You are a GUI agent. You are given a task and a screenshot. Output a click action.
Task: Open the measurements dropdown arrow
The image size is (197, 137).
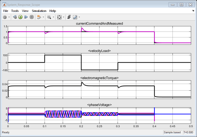(x=79, y=17)
